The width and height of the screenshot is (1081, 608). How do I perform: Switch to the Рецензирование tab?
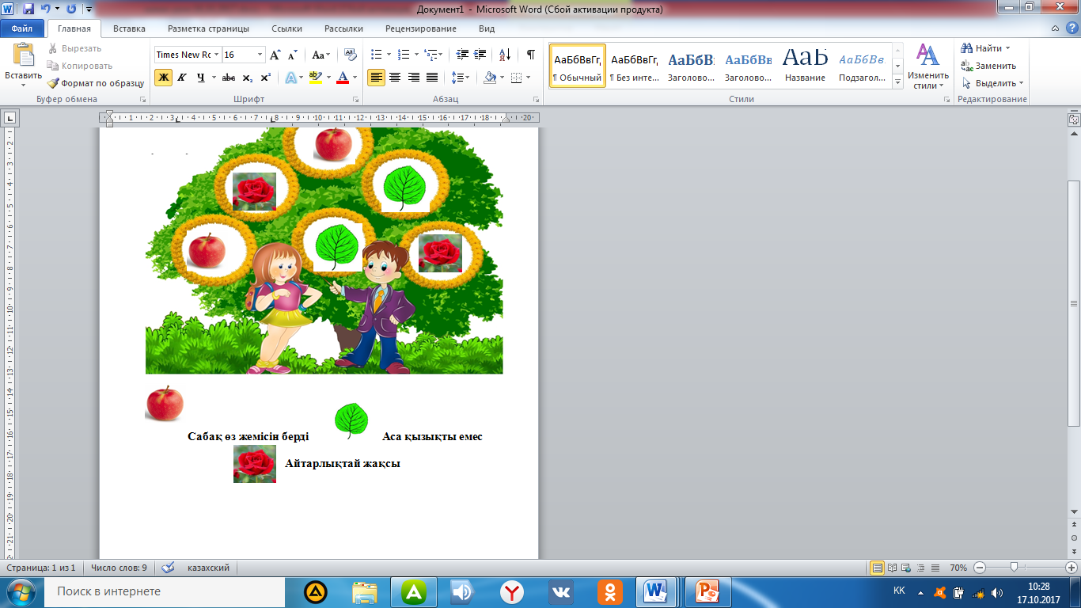pos(421,28)
